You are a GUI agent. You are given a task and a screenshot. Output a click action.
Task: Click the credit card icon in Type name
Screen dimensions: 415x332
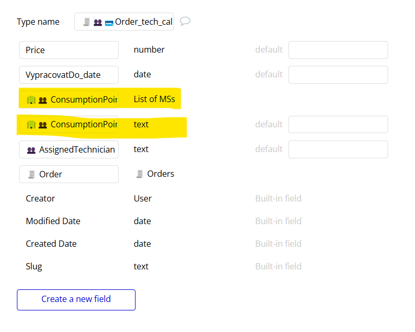[x=109, y=23]
